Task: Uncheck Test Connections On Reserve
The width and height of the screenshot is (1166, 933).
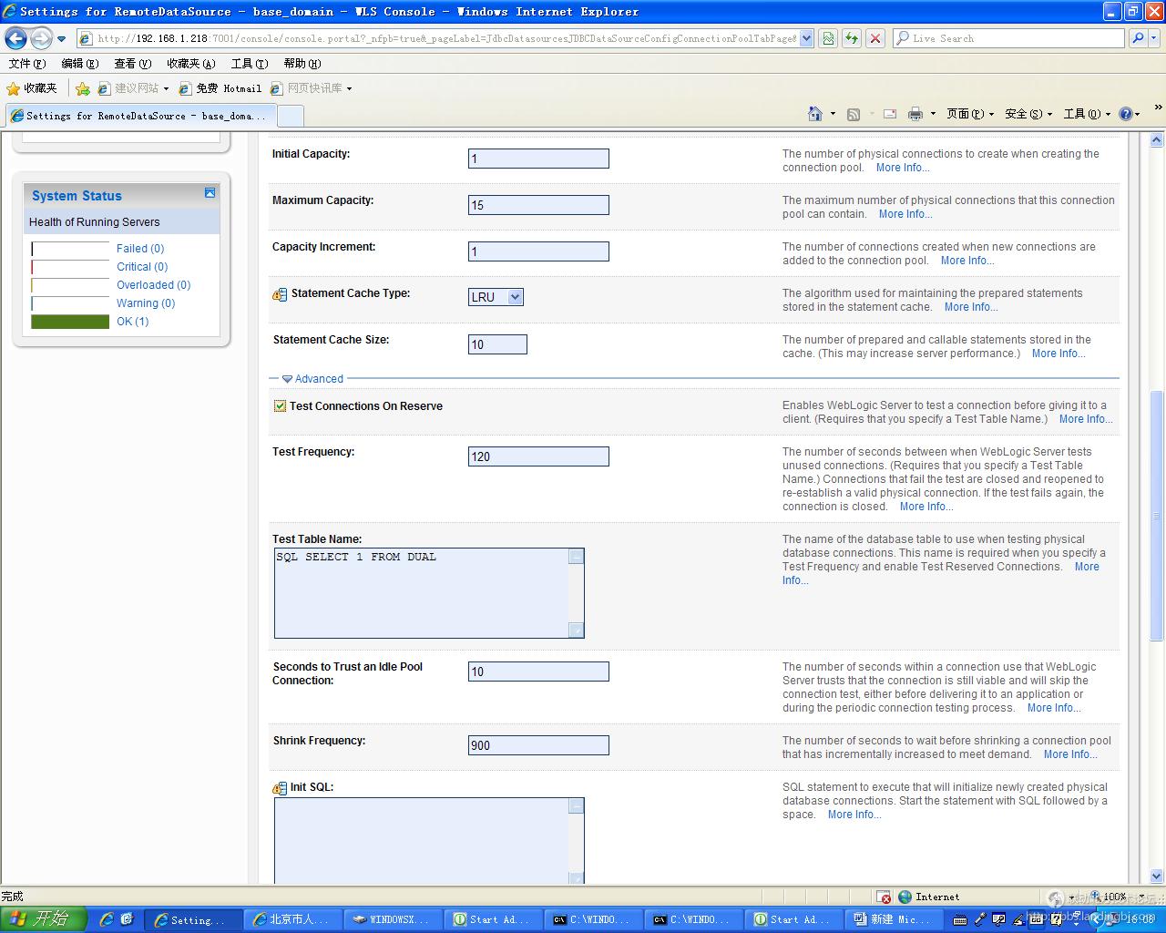Action: (x=280, y=406)
